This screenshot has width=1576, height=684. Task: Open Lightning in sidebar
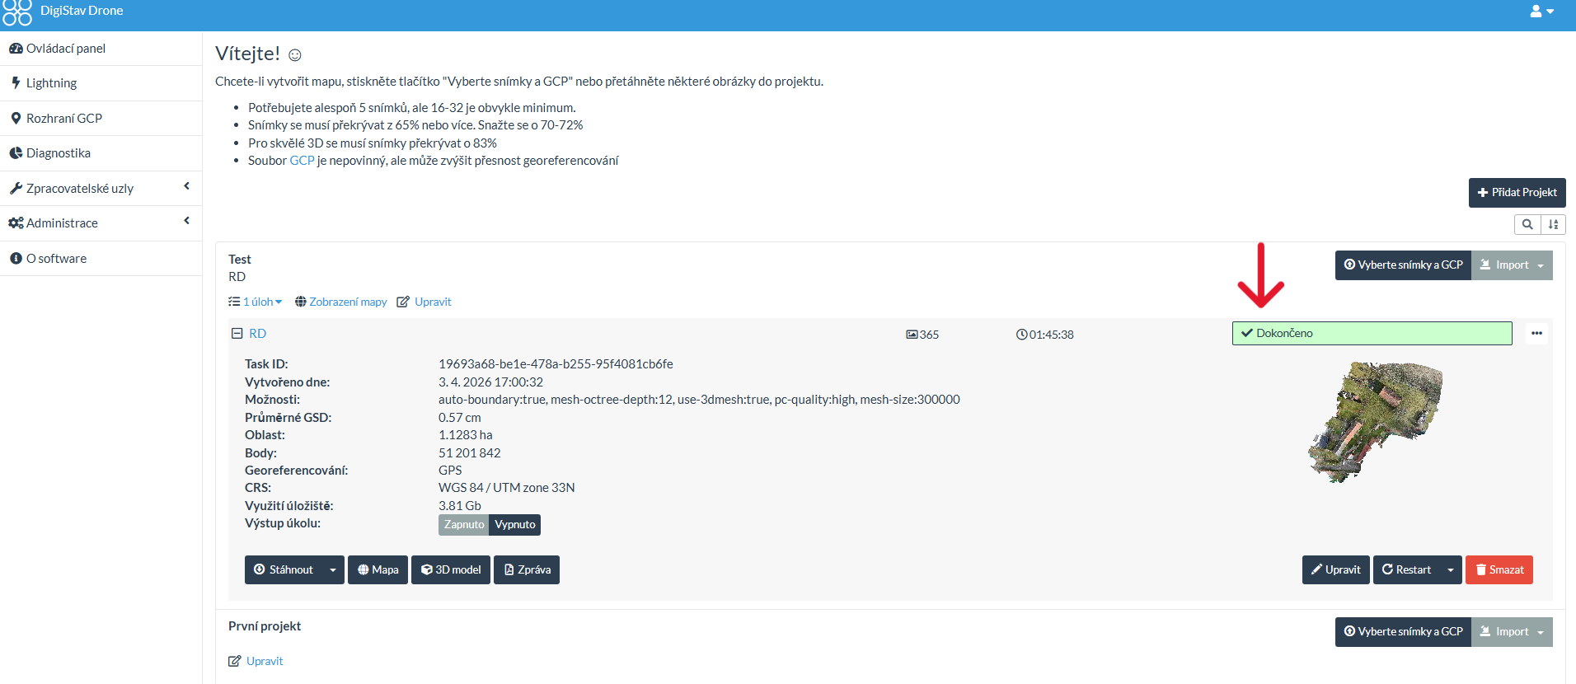tap(101, 83)
